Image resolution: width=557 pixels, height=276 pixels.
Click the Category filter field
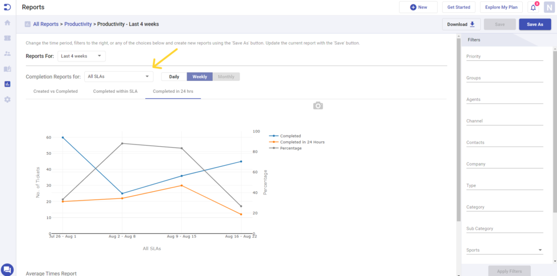tap(504, 207)
